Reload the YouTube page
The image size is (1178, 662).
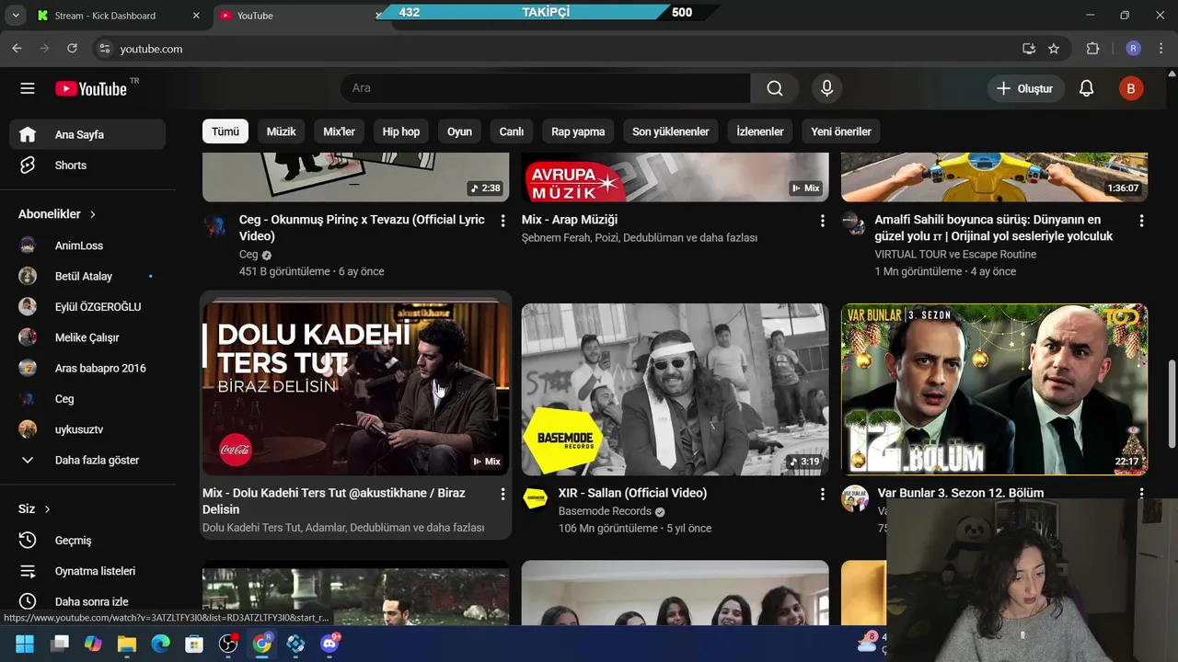point(73,49)
